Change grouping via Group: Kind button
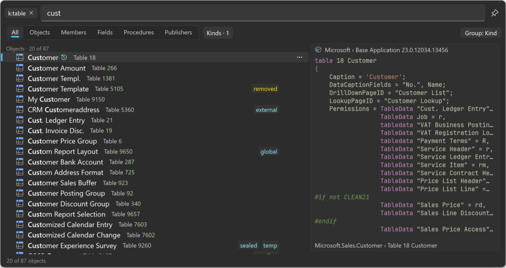This screenshot has width=506, height=268. pos(481,33)
